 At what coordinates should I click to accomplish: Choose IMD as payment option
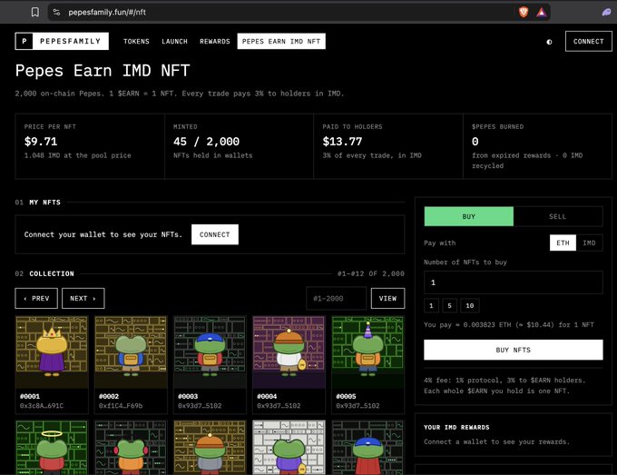tap(589, 243)
